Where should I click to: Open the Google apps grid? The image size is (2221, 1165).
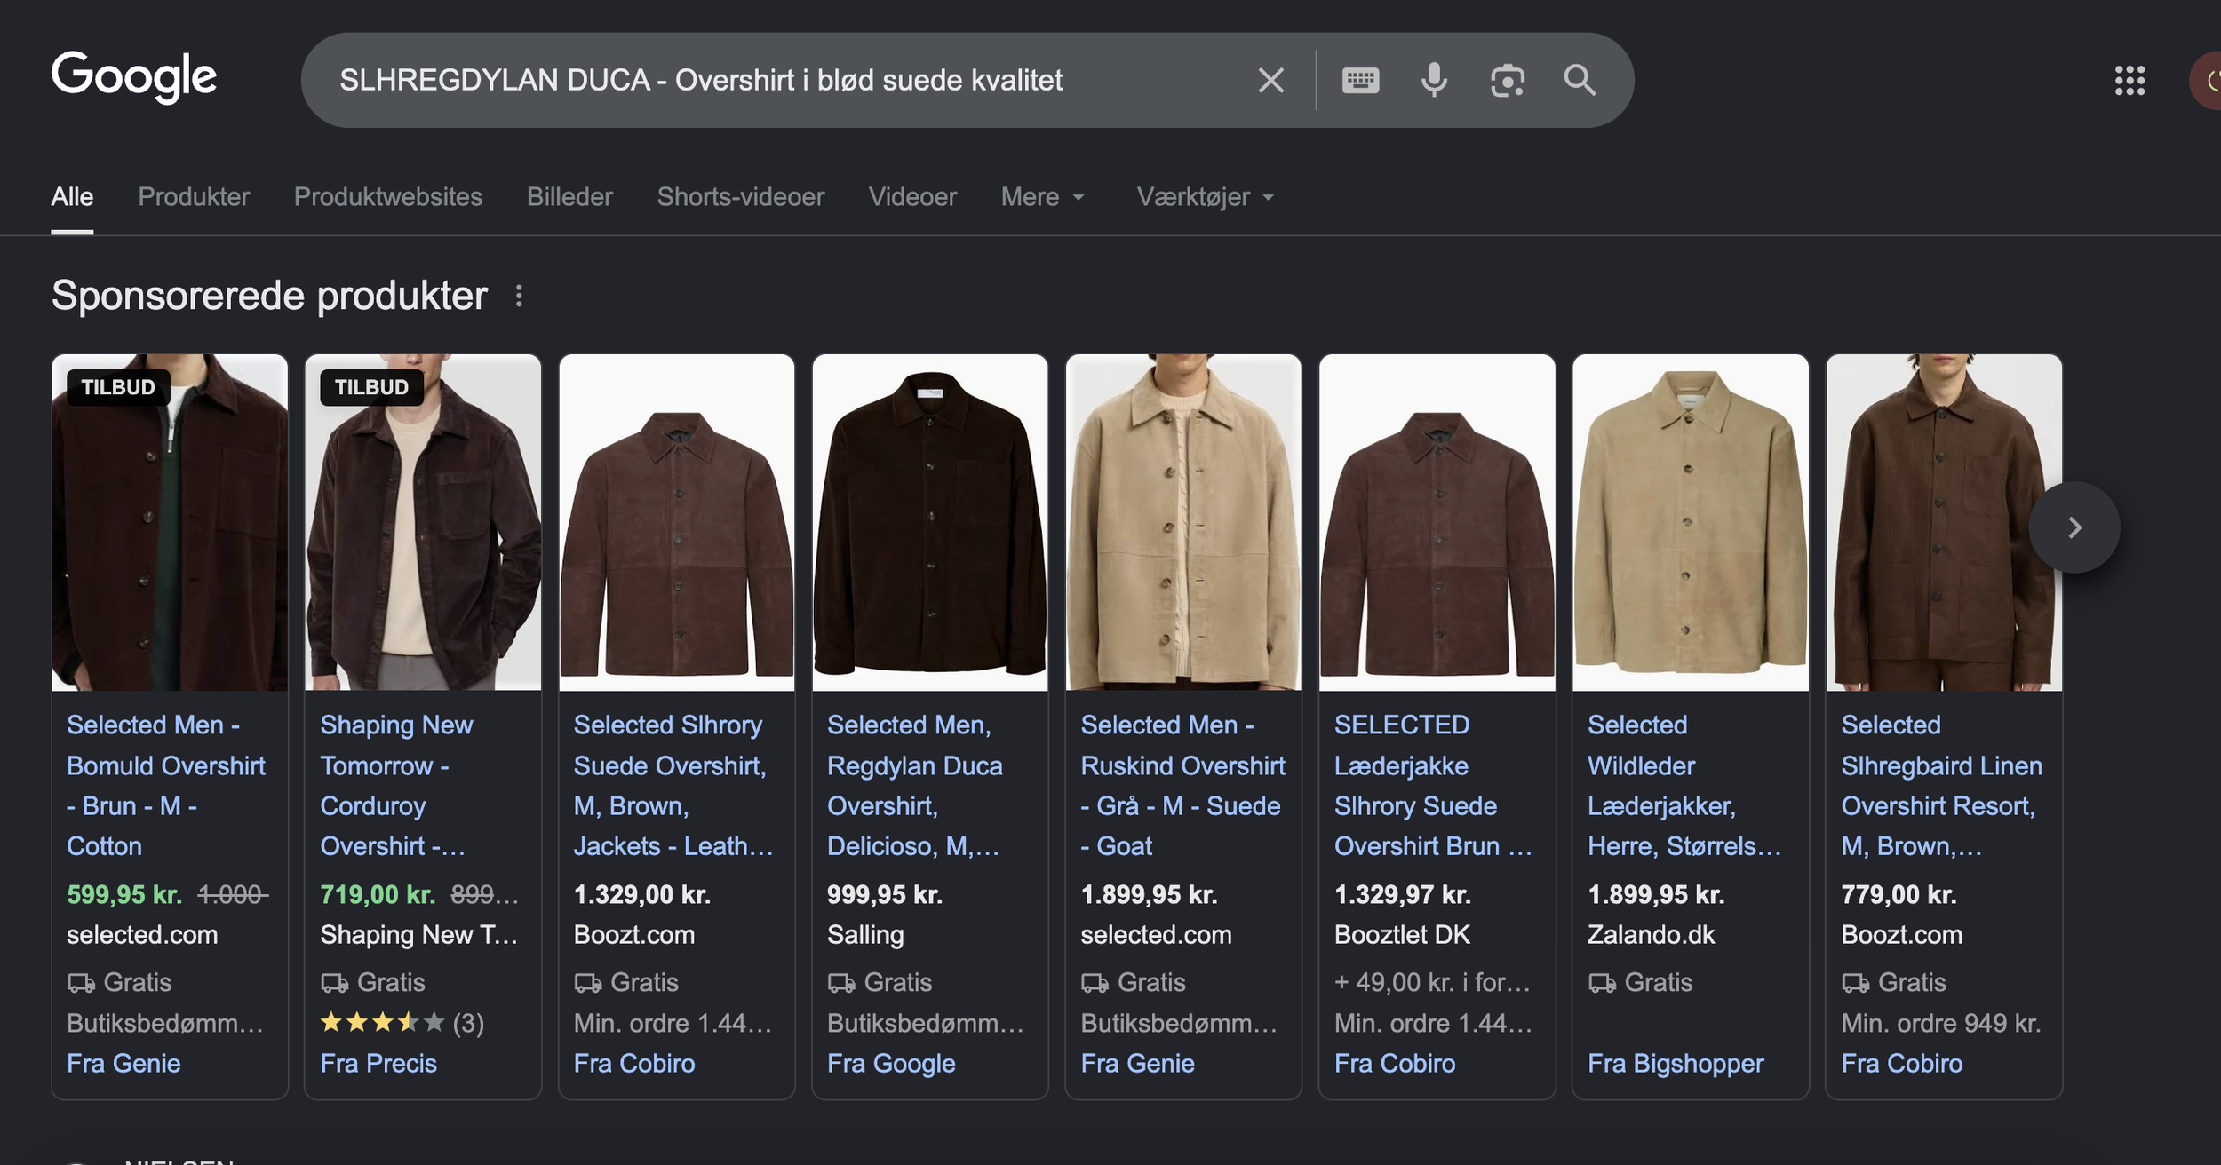tap(2129, 81)
